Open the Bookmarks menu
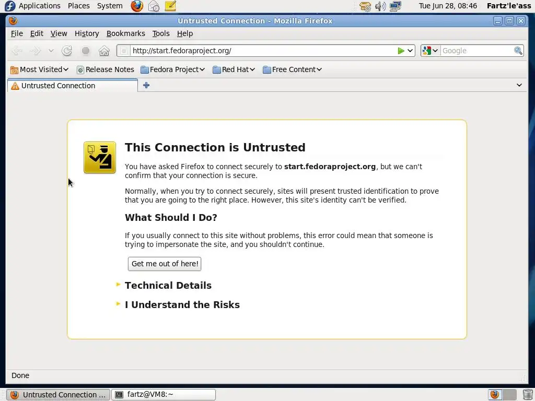The image size is (535, 401). tap(125, 33)
